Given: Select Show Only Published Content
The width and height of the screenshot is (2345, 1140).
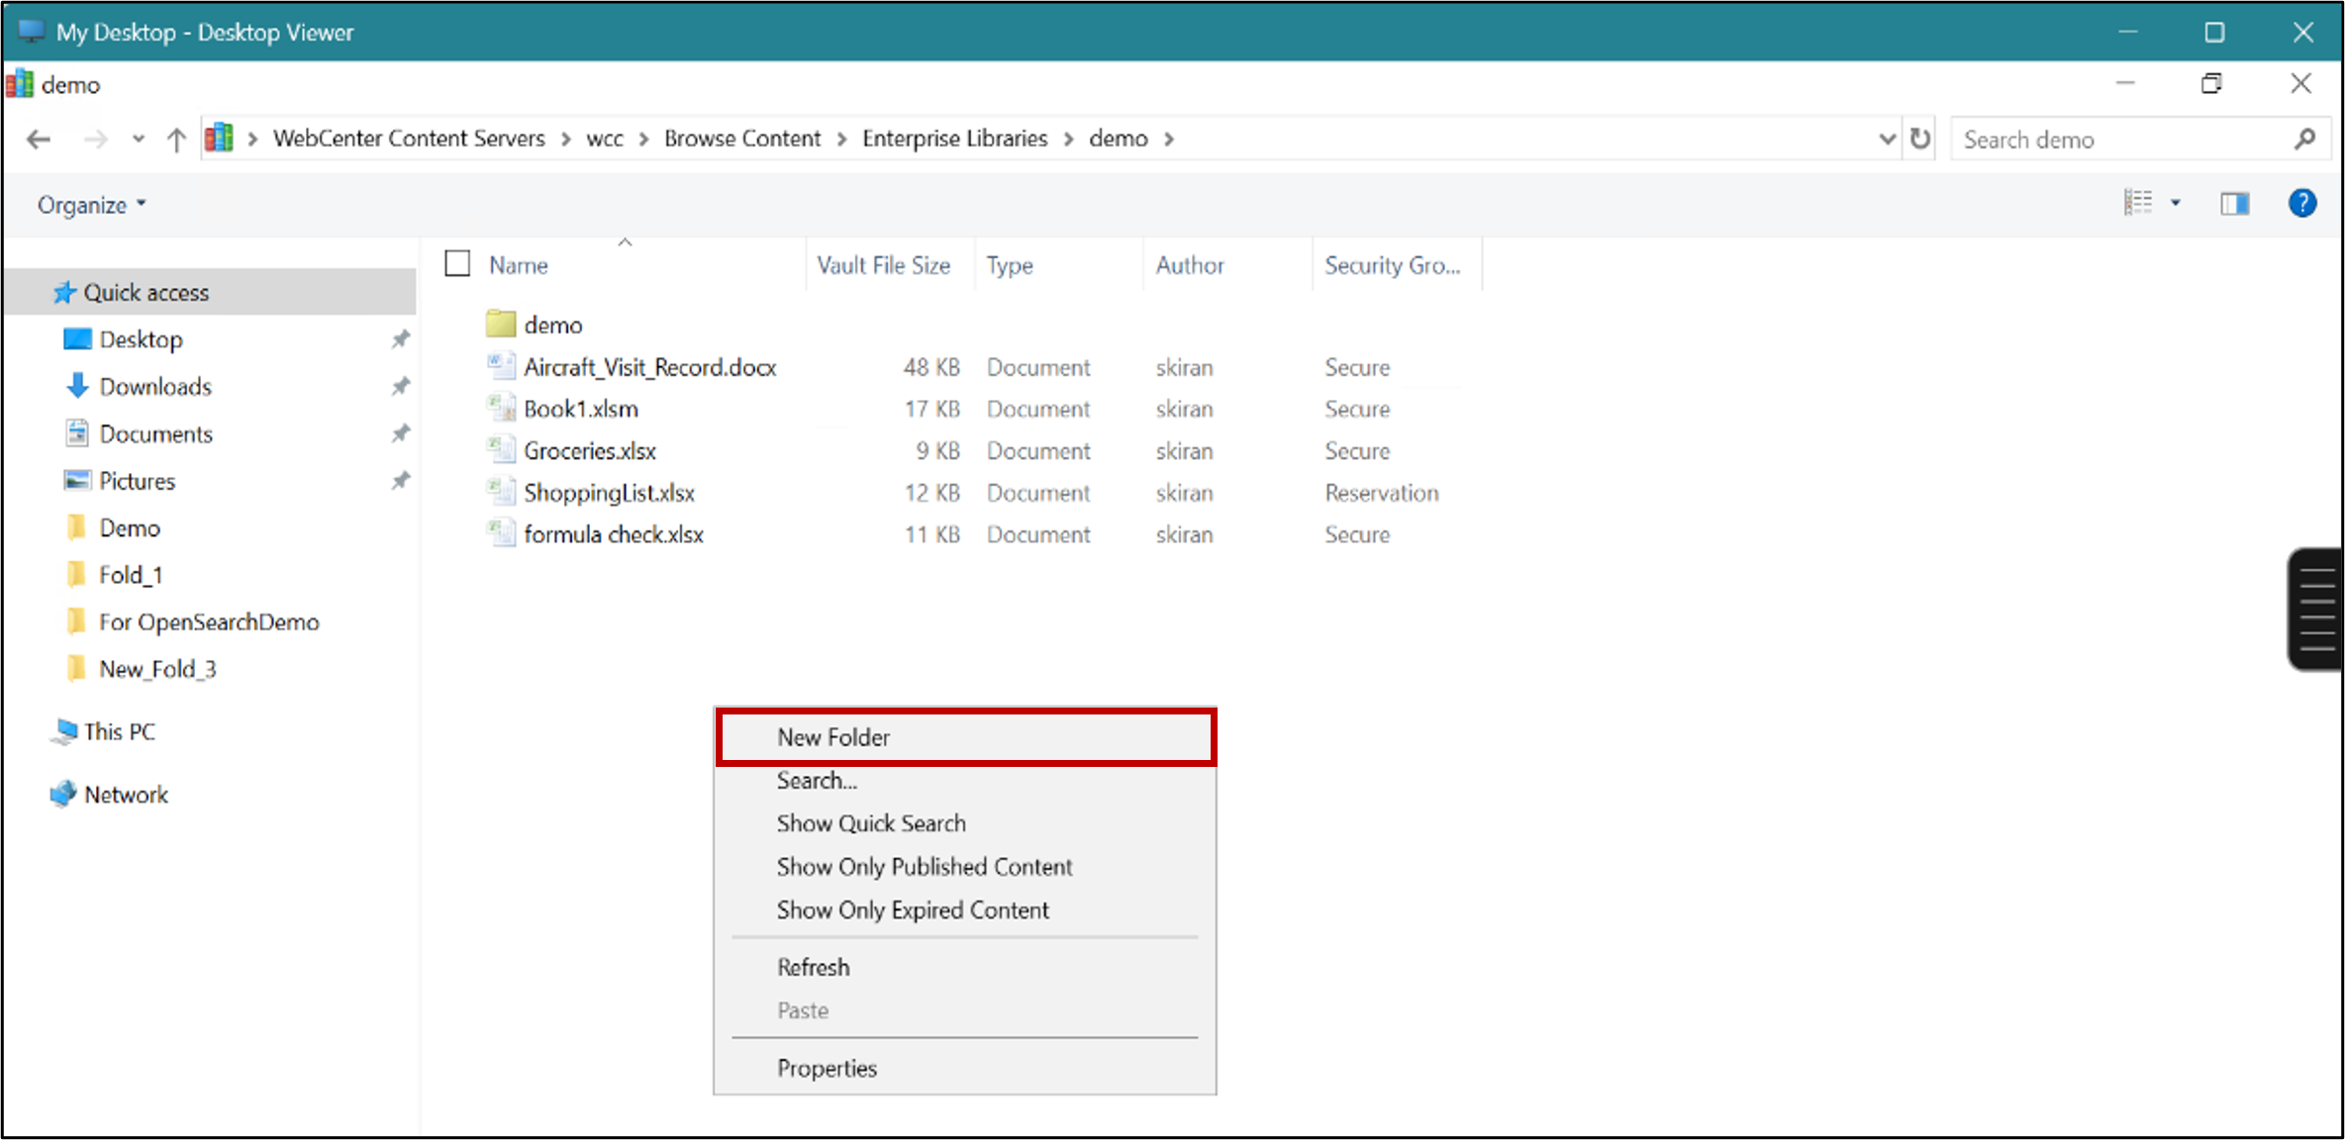Looking at the screenshot, I should click(x=924, y=867).
